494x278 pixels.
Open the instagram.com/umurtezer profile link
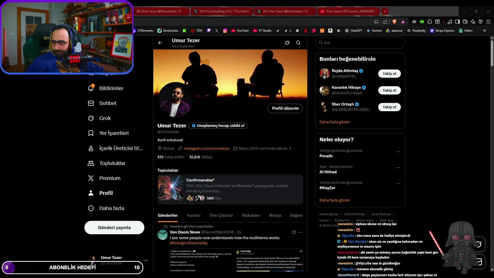pyautogui.click(x=206, y=148)
